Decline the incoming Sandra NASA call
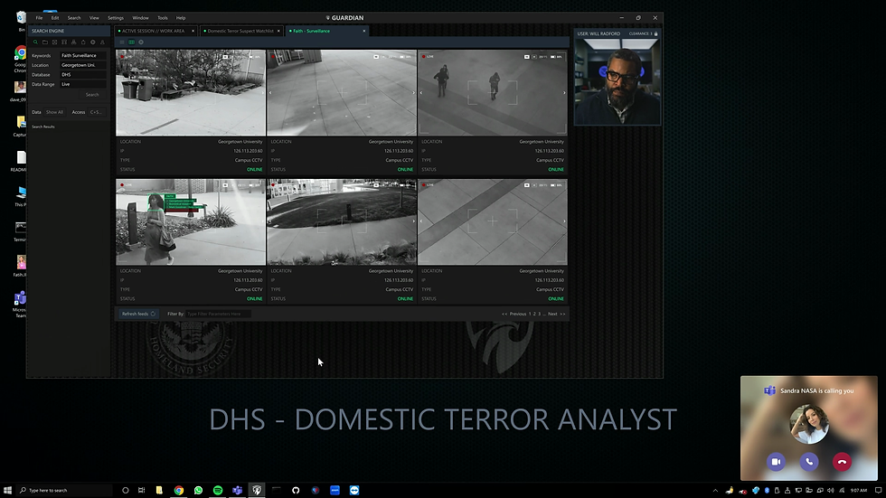This screenshot has width=886, height=498. (x=842, y=462)
